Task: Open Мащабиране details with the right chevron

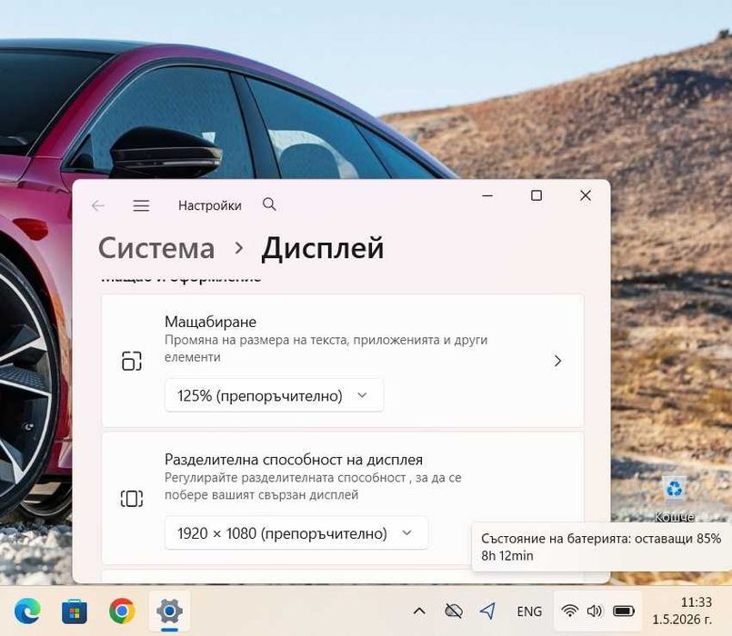Action: coord(557,361)
